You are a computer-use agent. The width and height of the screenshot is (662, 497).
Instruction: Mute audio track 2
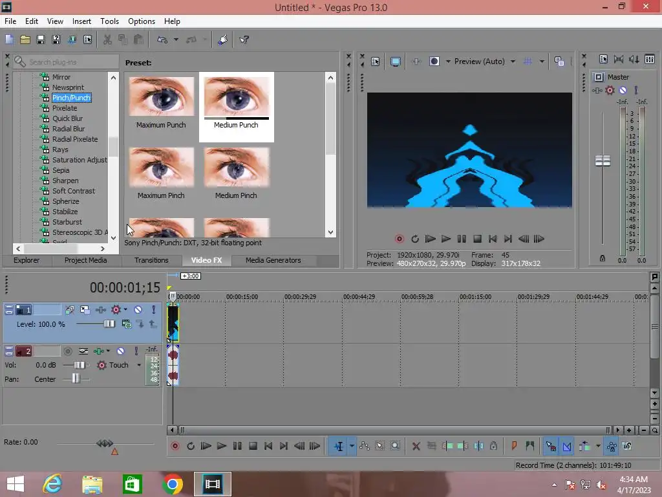[x=120, y=351]
